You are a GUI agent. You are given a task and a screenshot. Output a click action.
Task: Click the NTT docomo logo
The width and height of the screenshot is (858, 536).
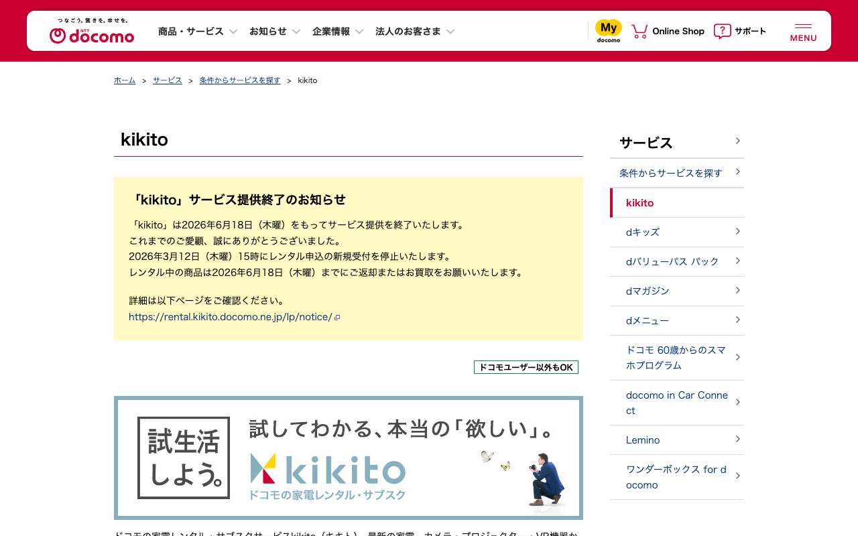tap(92, 31)
